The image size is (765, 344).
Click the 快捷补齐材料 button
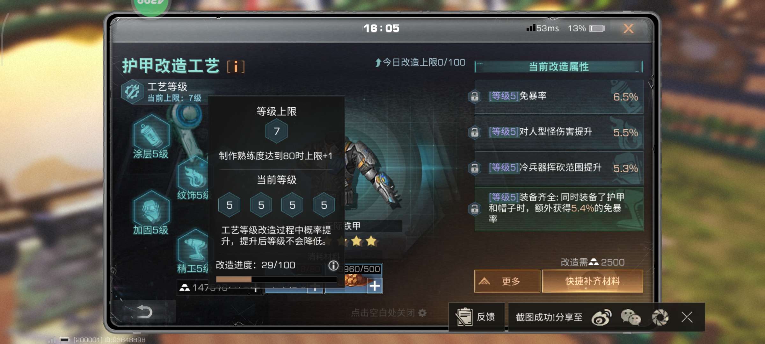pos(593,281)
